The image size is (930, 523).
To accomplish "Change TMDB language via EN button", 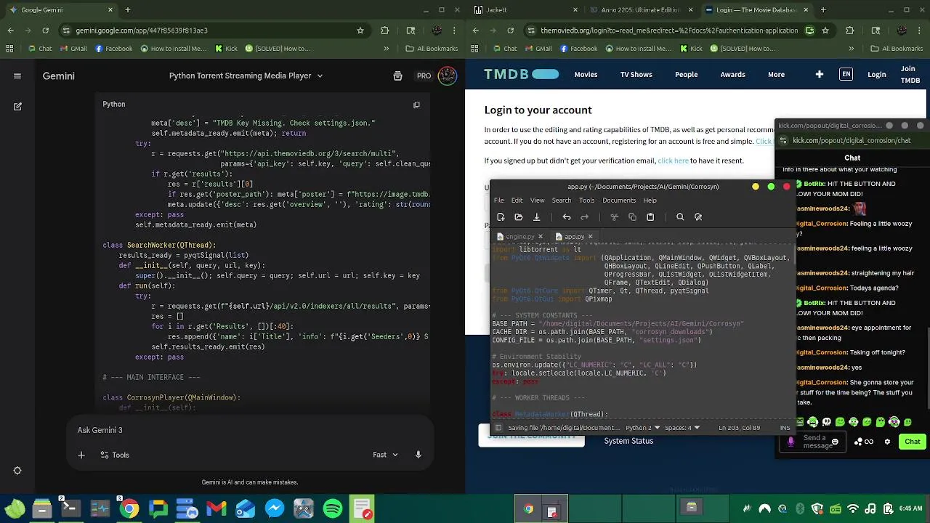I will (846, 74).
